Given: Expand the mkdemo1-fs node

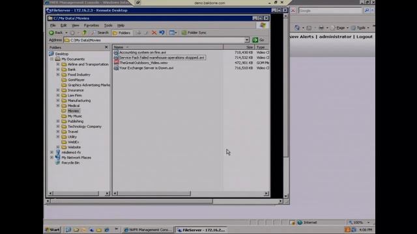Looking at the screenshot, I should 51,152.
